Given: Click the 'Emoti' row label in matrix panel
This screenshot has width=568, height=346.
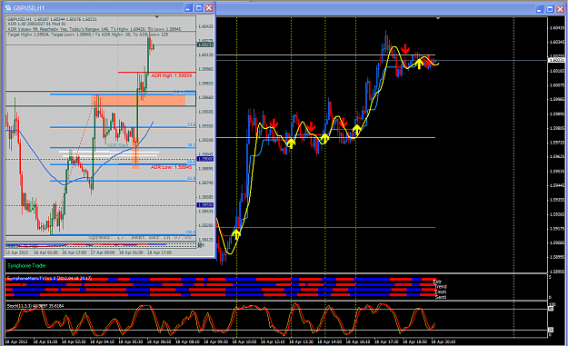Looking at the screenshot, I should pyautogui.click(x=441, y=292).
